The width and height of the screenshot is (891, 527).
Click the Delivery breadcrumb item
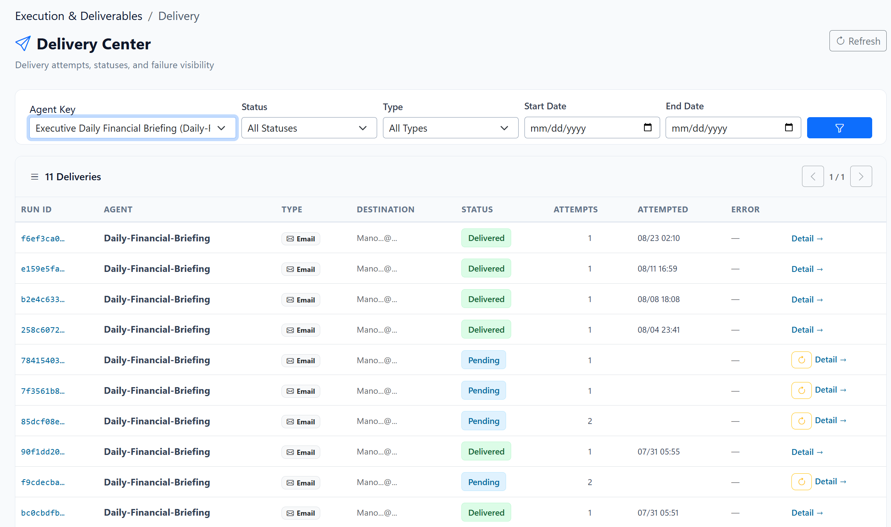coord(179,16)
